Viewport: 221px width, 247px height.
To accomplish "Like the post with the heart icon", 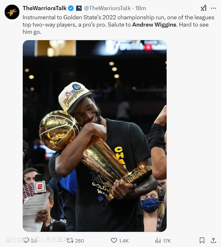I will [114, 240].
